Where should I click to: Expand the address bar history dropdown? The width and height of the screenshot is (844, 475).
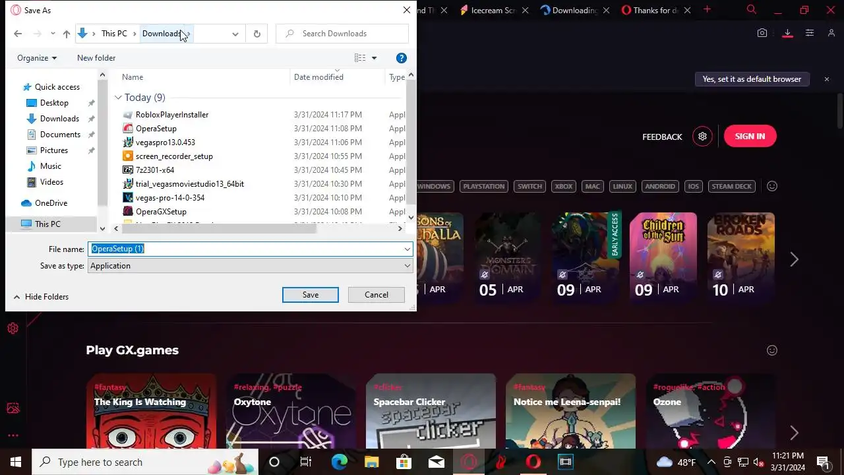(235, 34)
